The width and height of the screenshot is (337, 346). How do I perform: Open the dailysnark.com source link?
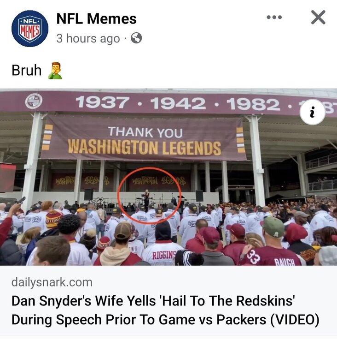(x=52, y=282)
